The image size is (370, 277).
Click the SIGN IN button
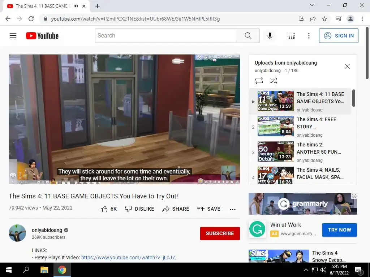339,36
